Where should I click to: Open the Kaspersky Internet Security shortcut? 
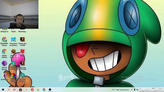click(22, 77)
